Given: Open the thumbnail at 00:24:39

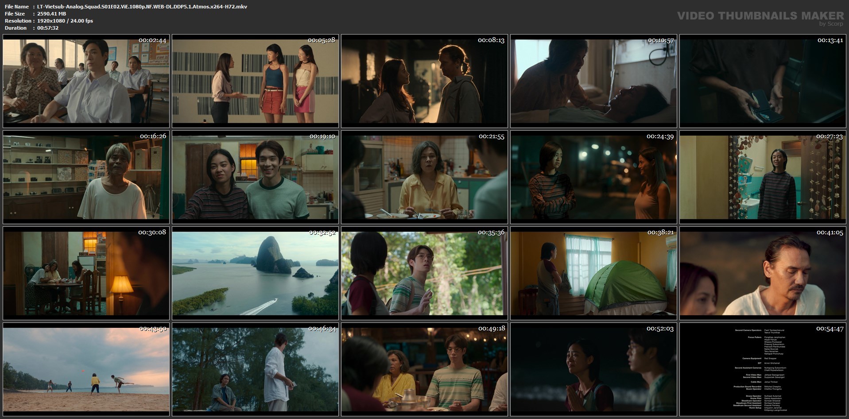Looking at the screenshot, I should [x=593, y=177].
